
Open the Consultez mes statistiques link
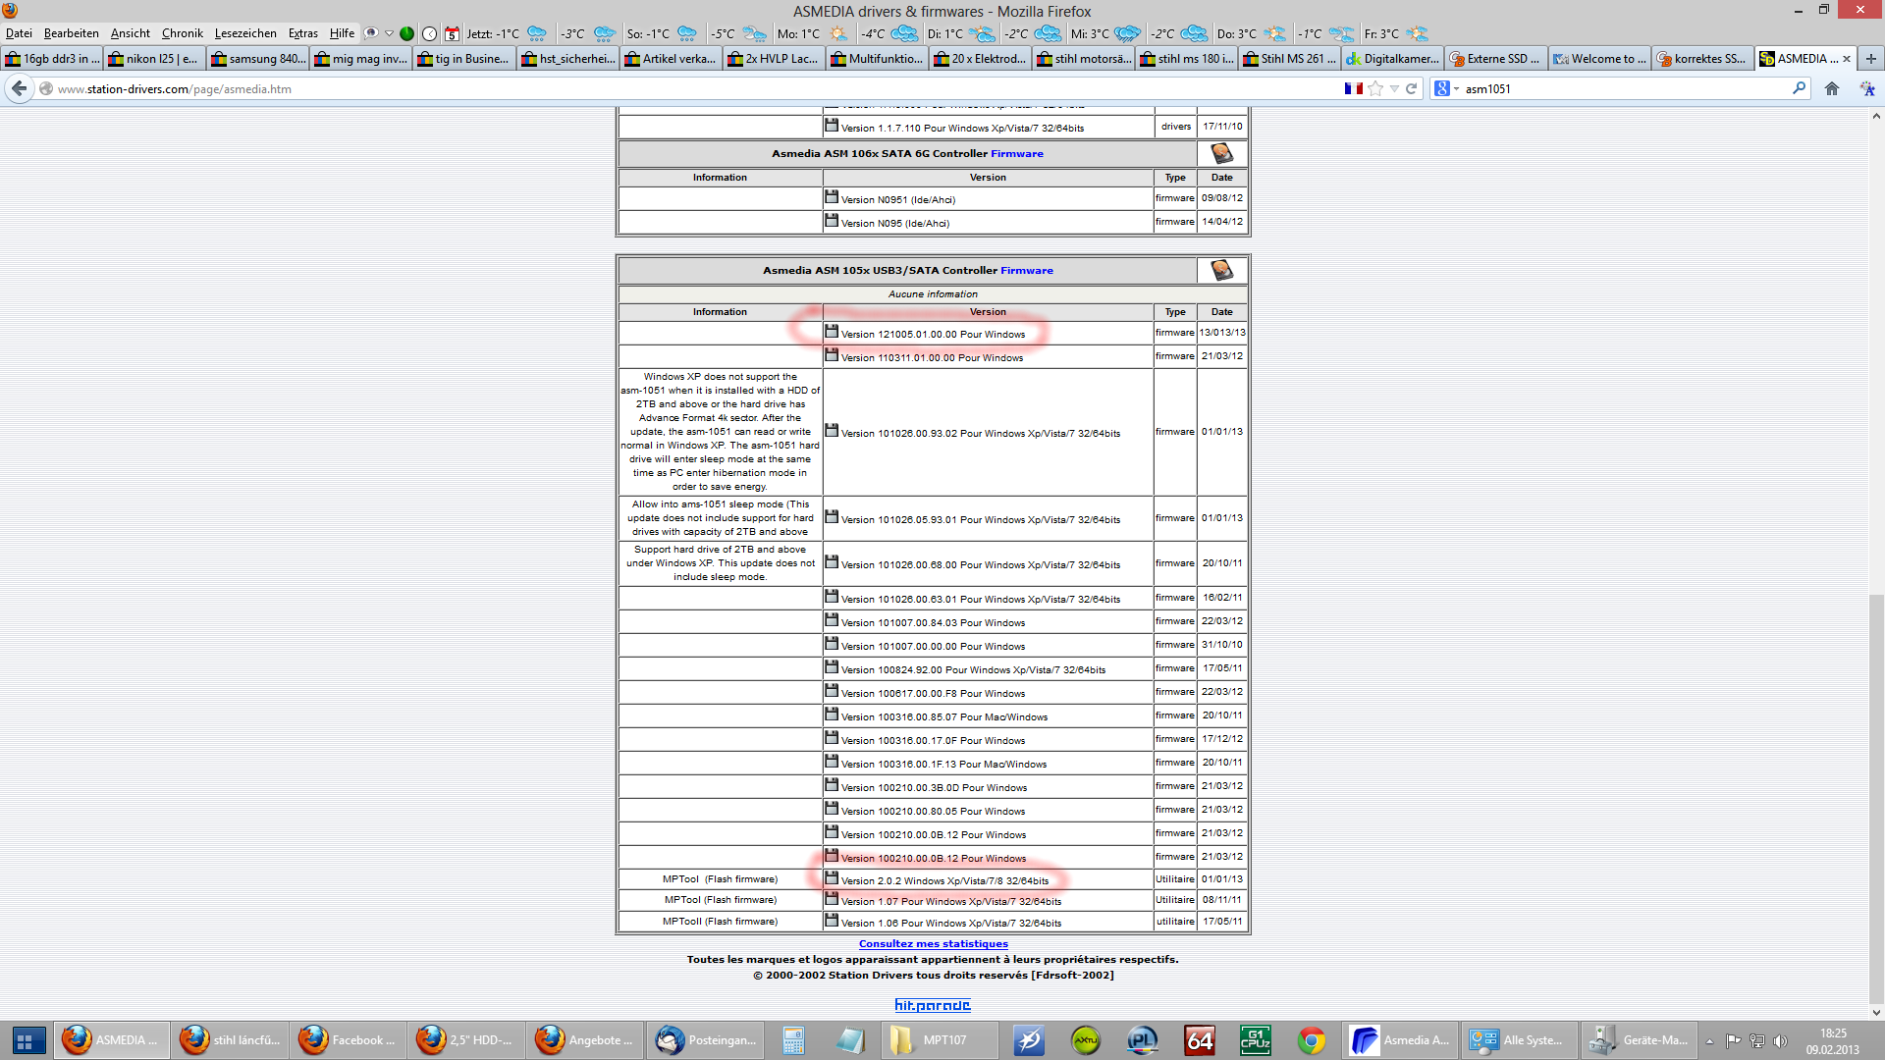[933, 944]
